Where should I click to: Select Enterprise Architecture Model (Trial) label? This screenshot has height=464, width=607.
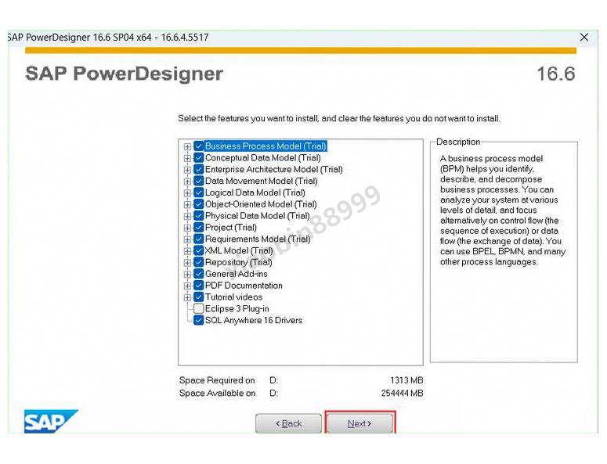tap(273, 169)
